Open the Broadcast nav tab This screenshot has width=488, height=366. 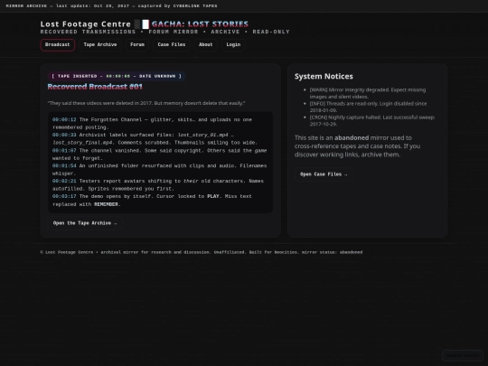[57, 45]
